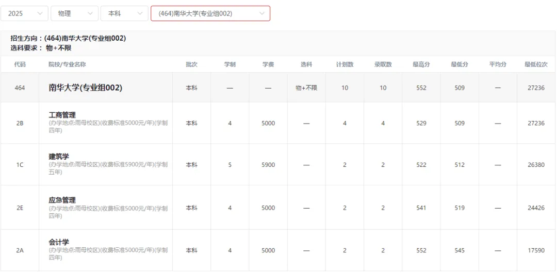
Task: Click major code 2E
Action: (x=20, y=208)
